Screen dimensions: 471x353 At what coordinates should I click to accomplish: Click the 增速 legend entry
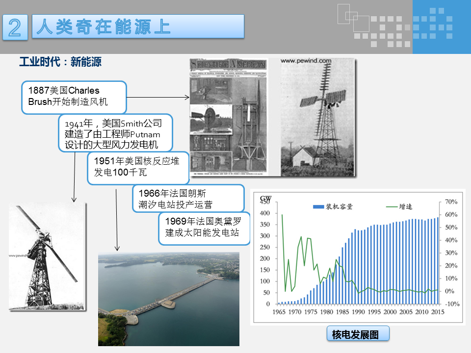pyautogui.click(x=399, y=206)
